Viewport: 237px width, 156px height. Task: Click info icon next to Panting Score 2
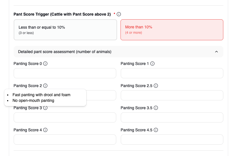click(45, 86)
